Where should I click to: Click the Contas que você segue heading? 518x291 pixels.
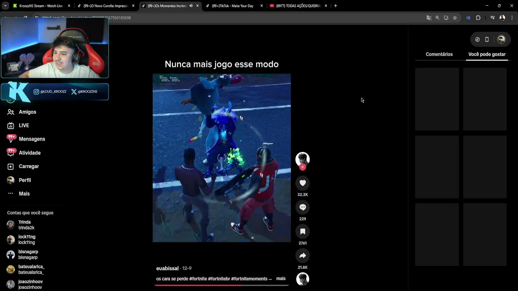(x=30, y=213)
